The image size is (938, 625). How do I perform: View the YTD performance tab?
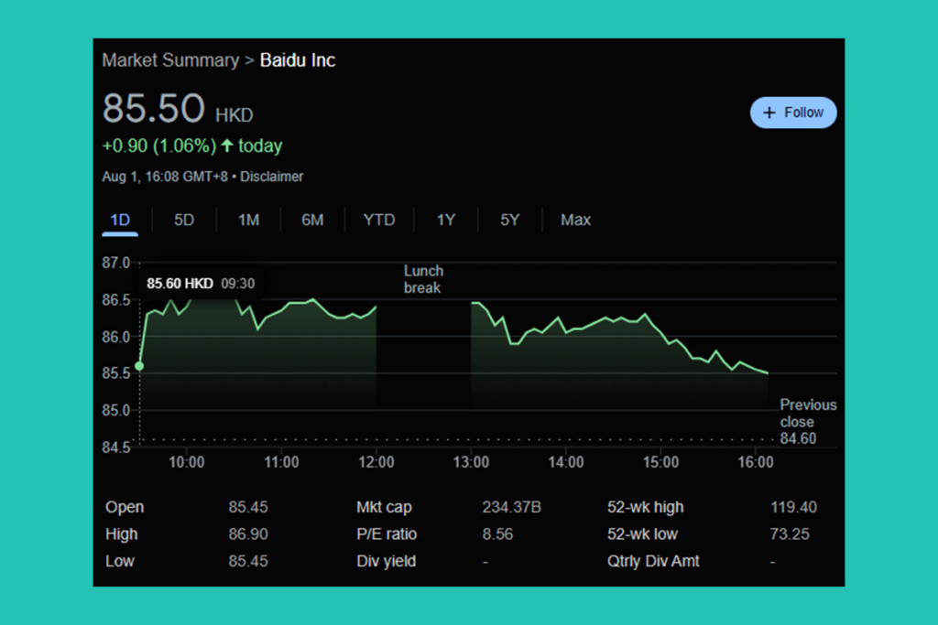[x=378, y=220]
